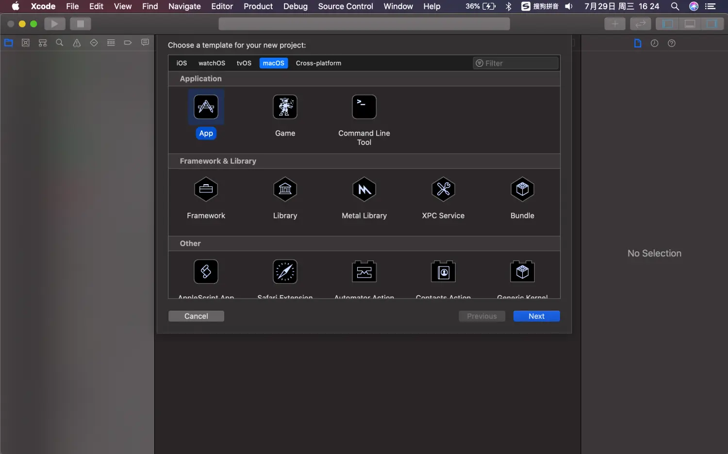This screenshot has width=728, height=454.
Task: Open Spotlight search in menu bar
Action: pos(675,6)
